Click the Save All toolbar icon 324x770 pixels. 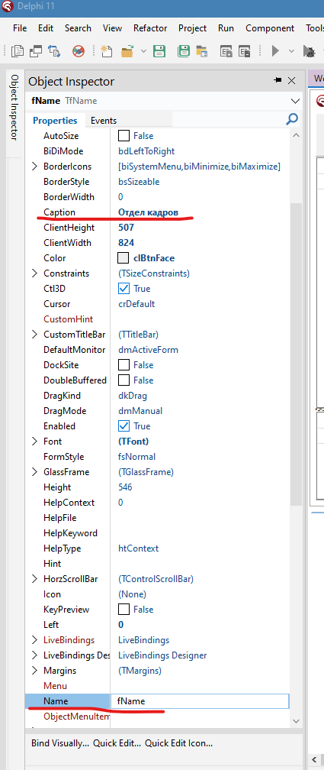tap(183, 50)
